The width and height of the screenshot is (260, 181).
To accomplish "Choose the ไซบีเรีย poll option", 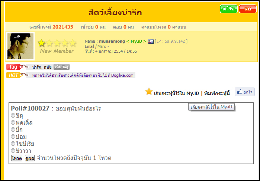I will click(x=13, y=144).
